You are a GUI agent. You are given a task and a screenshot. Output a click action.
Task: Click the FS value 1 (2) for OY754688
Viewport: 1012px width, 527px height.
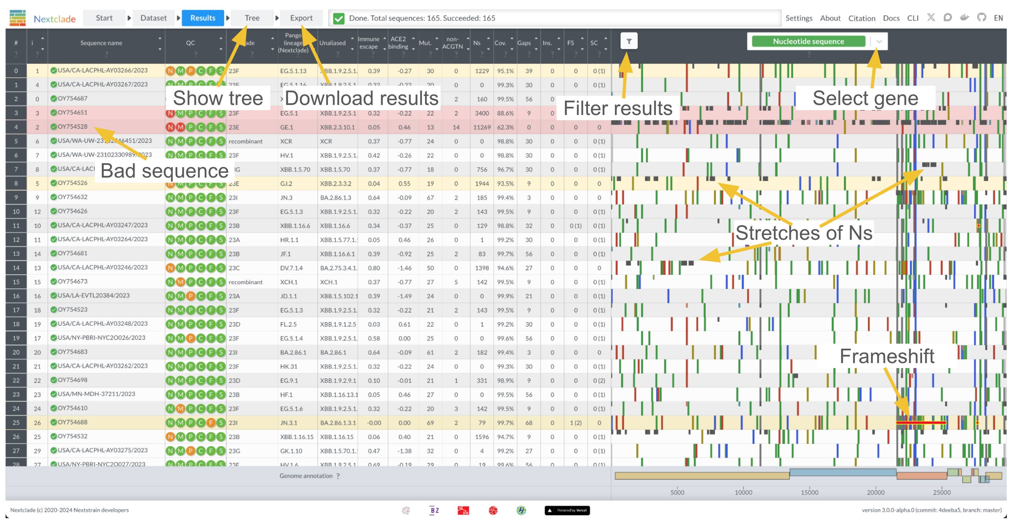point(575,423)
